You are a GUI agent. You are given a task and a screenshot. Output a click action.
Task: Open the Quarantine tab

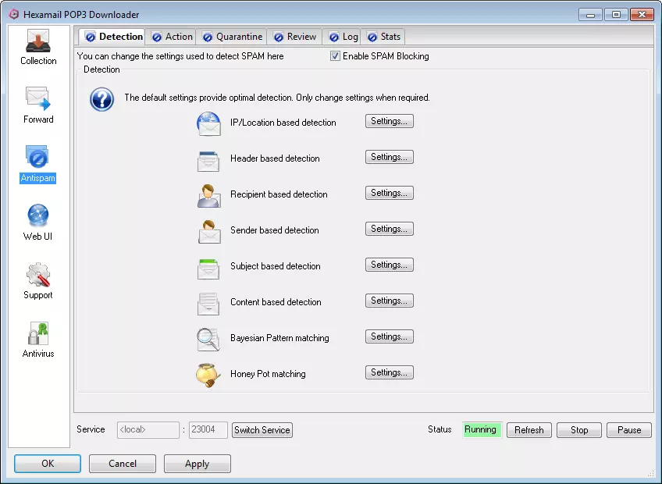tap(232, 37)
